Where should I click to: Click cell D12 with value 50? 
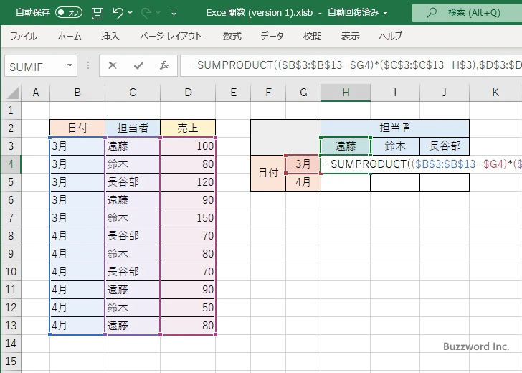188,308
